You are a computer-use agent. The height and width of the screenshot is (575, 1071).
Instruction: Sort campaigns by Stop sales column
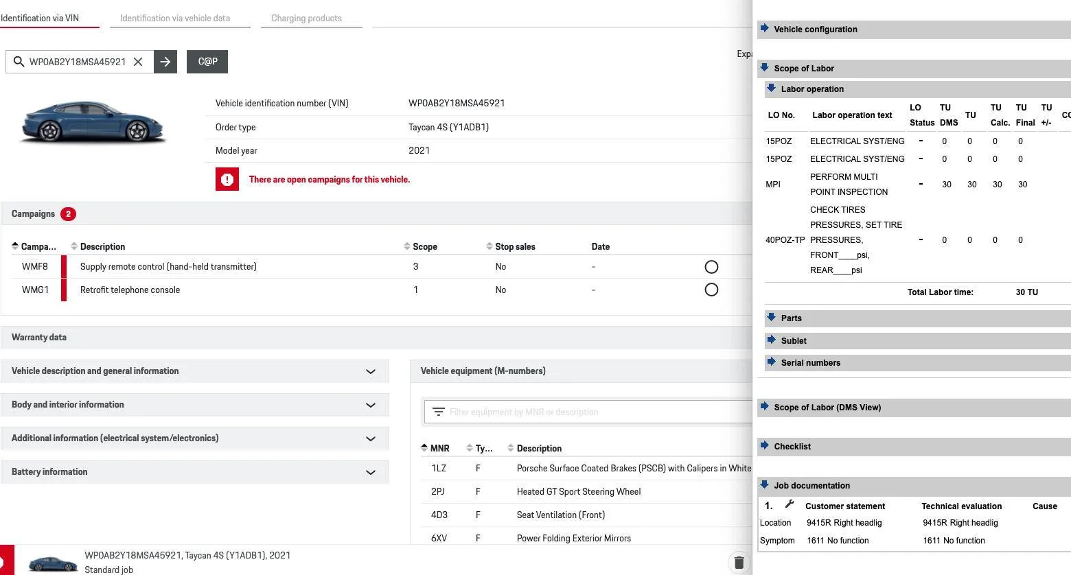[510, 246]
